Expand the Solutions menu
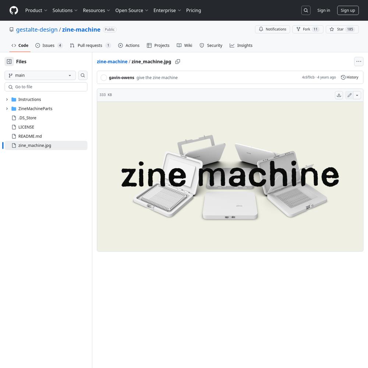 [65, 10]
